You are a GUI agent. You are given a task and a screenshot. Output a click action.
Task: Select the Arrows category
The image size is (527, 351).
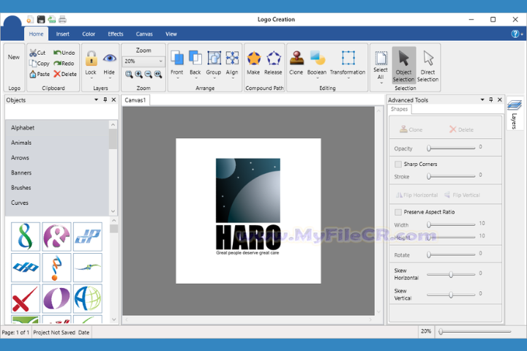coord(57,158)
